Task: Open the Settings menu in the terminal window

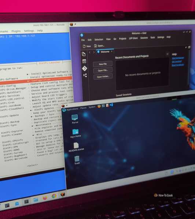Action: coord(29,31)
